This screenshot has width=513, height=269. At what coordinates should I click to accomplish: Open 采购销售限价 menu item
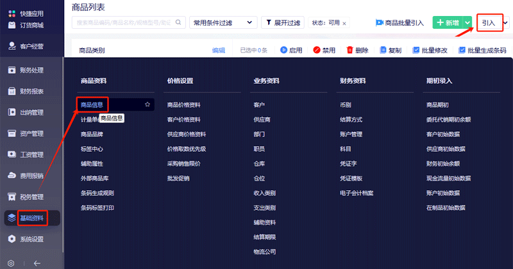[x=184, y=163]
